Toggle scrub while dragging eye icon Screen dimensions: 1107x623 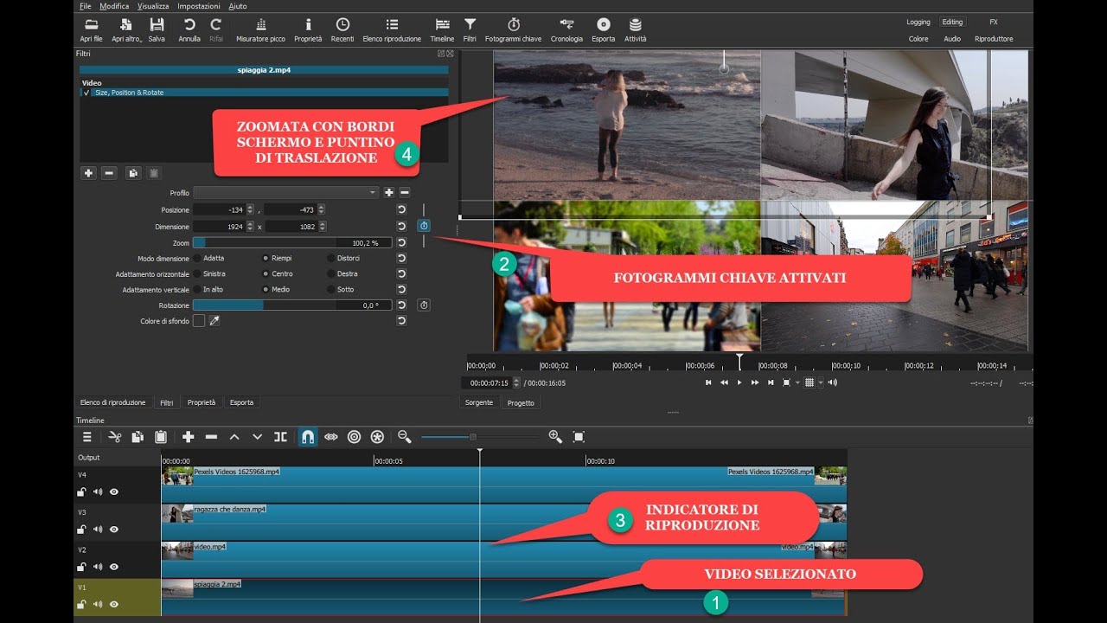330,437
